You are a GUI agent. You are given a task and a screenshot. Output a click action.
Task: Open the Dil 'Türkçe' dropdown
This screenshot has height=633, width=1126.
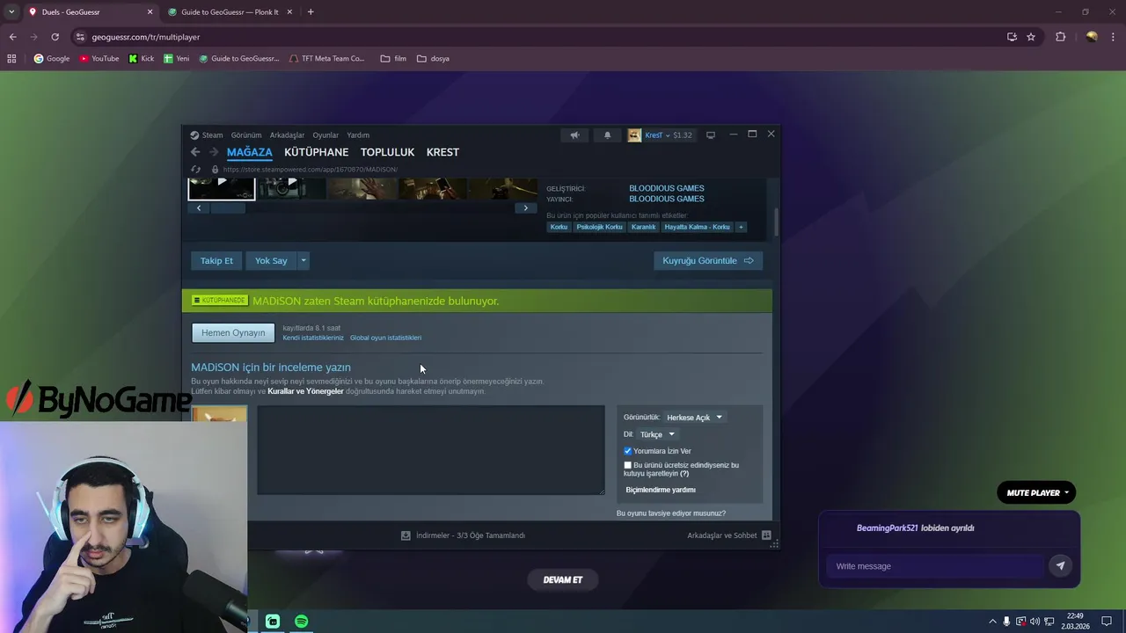click(657, 434)
